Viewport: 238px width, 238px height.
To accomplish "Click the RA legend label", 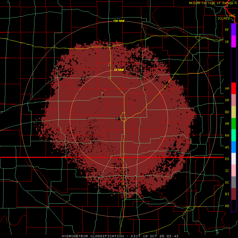I will point(227,136).
